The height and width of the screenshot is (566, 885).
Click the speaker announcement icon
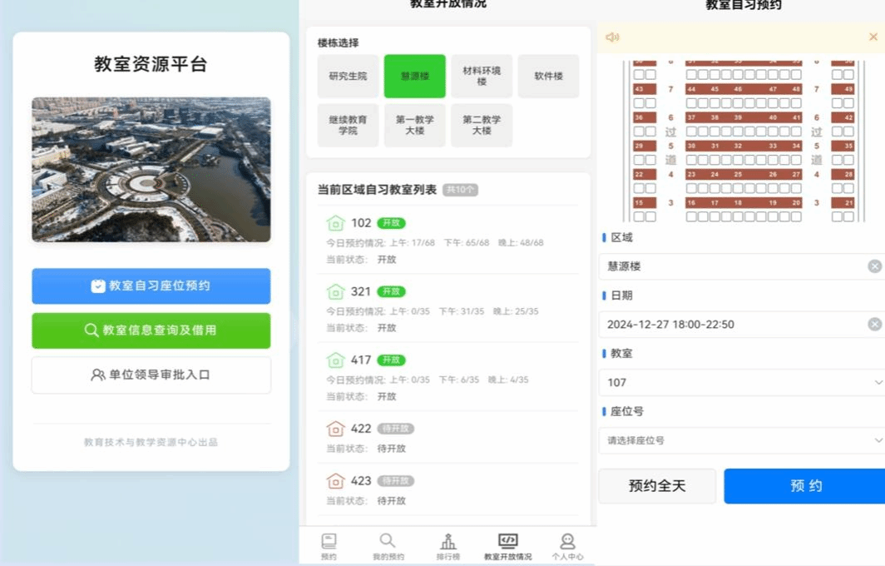coord(612,37)
